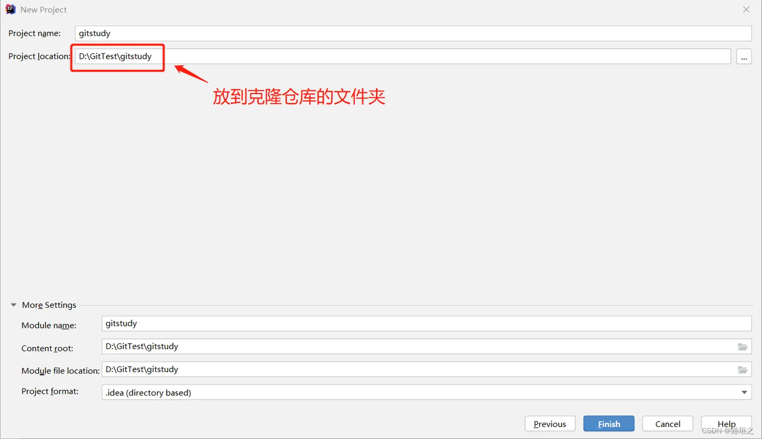Click the IntelliJ IDEA logo icon in title bar
Viewport: 762px width, 439px height.
[x=10, y=9]
